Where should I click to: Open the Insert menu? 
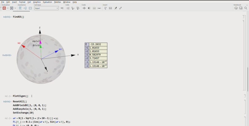point(15,2)
